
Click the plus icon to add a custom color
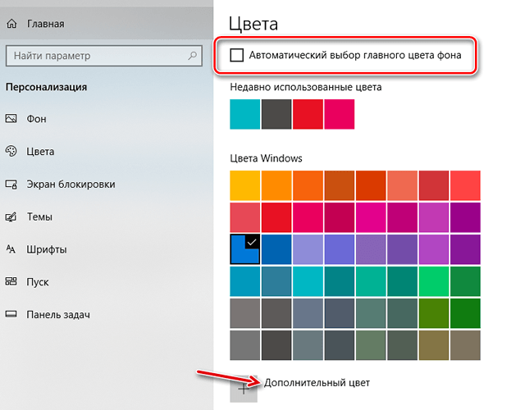244,389
